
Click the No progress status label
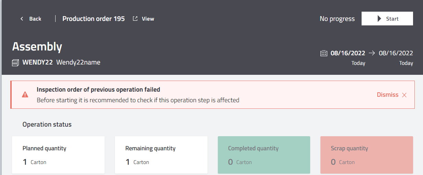pos(337,19)
